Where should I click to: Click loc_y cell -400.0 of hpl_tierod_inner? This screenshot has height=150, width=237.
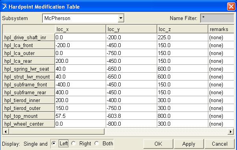coord(132,100)
